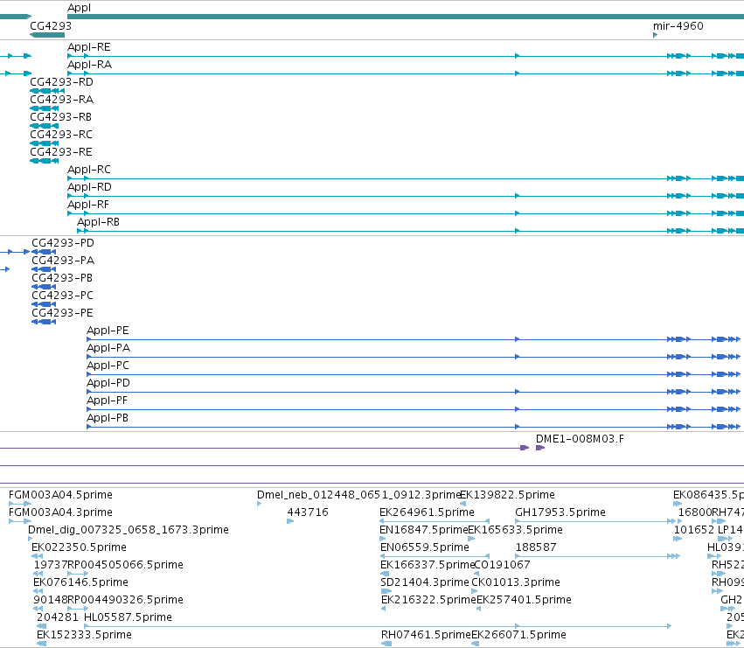Screen dimensions: 744x648
Task: Open the 188587 feature label
Action: pos(536,547)
